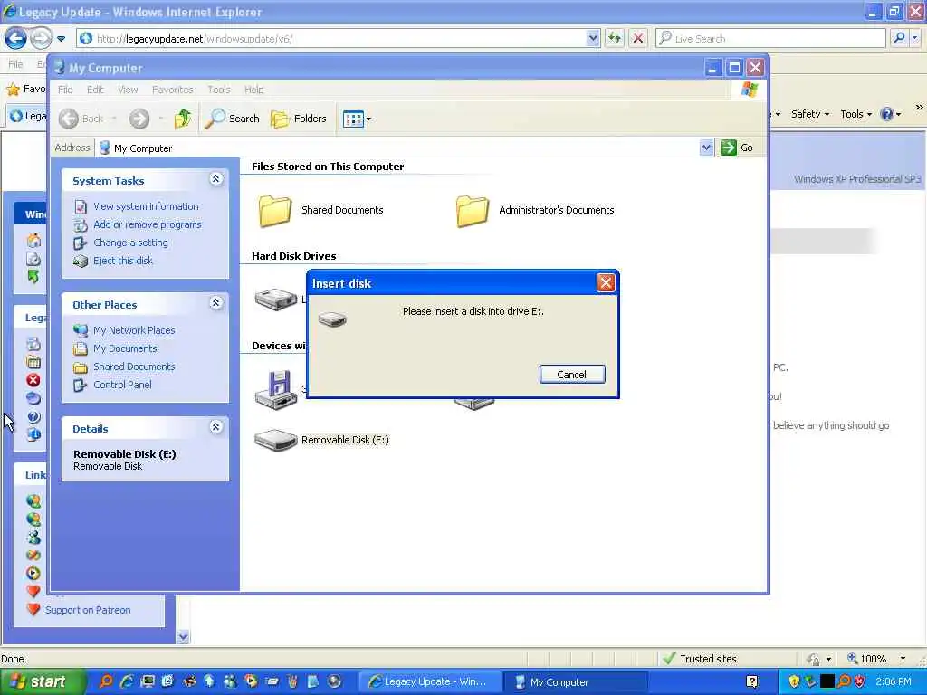The image size is (927, 695).
Task: Select the hard disk drive icon
Action: [x=275, y=299]
